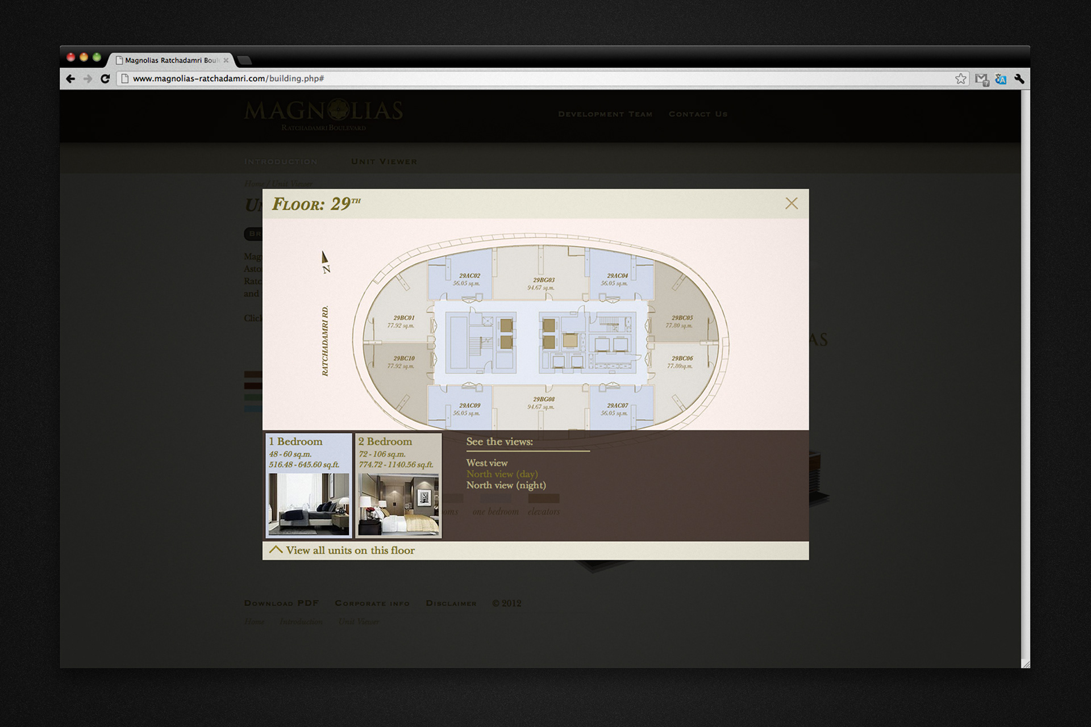
Task: Click the footer Home link
Action: tap(254, 621)
